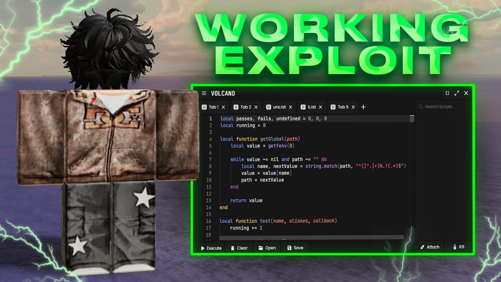Viewport: 501px width, 282px height.
Task: Click 'local value = getfenv(0)' line
Action: click(x=262, y=146)
